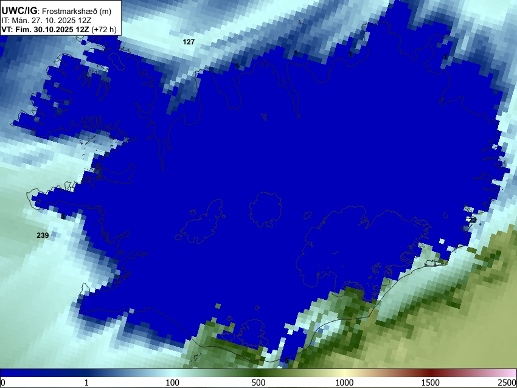Click the 'VT: Fim. 30.10.2025 12Z' valid time
Viewport: 517px width, 388px height.
pyautogui.click(x=45, y=29)
